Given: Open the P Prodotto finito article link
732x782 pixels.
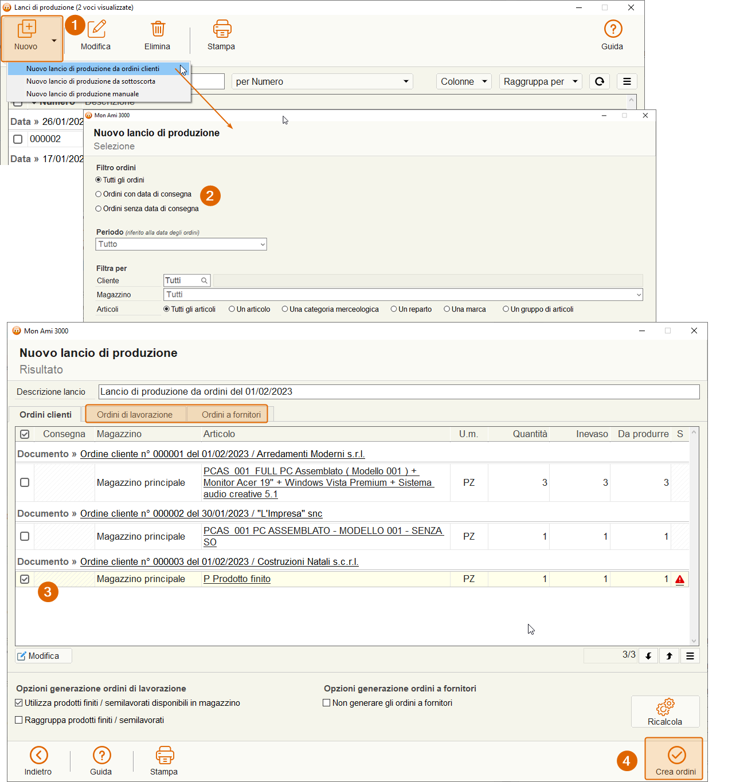Looking at the screenshot, I should click(x=237, y=579).
